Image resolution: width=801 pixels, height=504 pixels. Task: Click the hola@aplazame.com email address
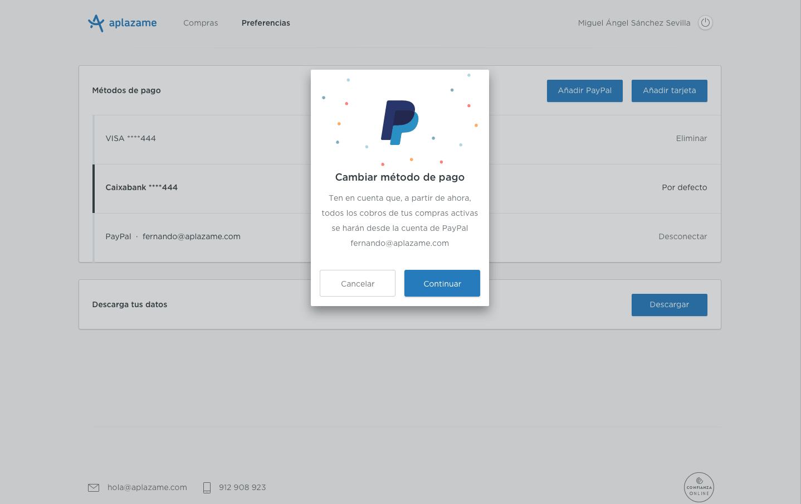147,487
